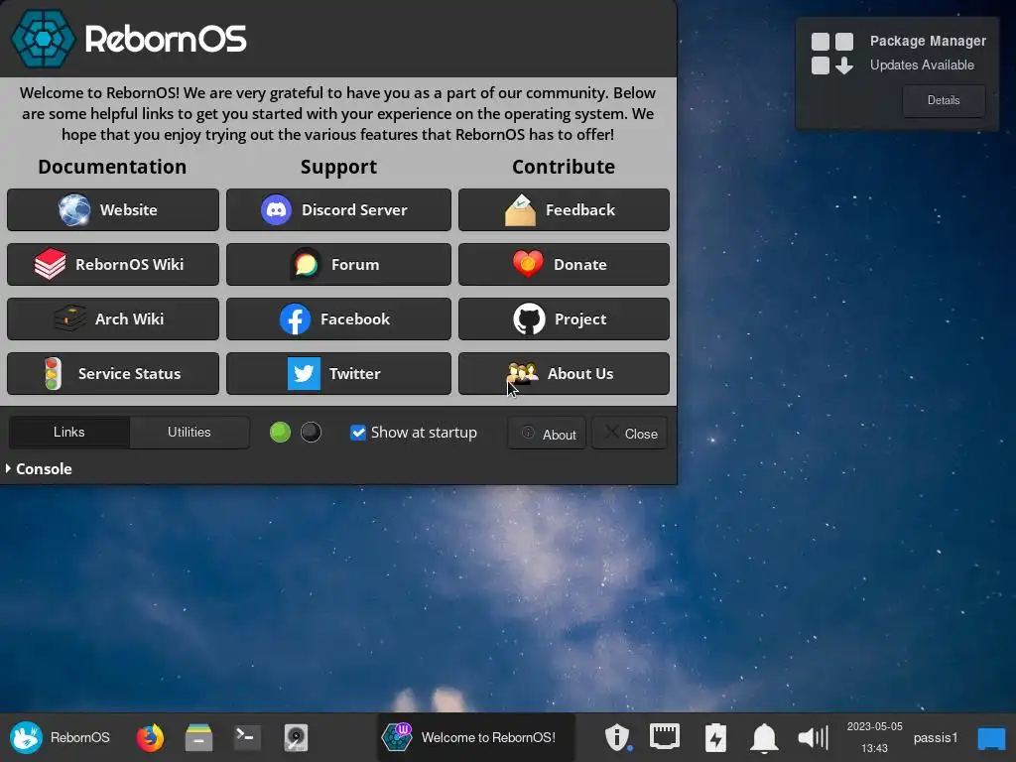
Task: Open the Project GitHub button
Action: tap(564, 318)
